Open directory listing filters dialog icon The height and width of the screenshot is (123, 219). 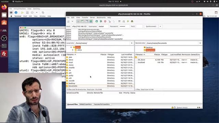(119, 21)
